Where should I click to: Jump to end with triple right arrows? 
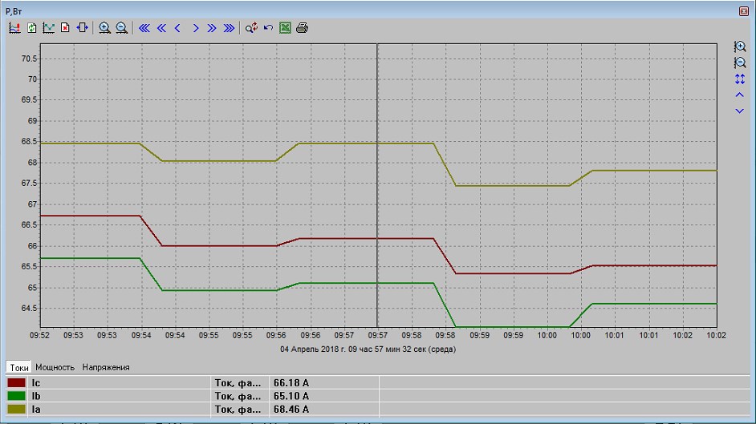coord(229,28)
